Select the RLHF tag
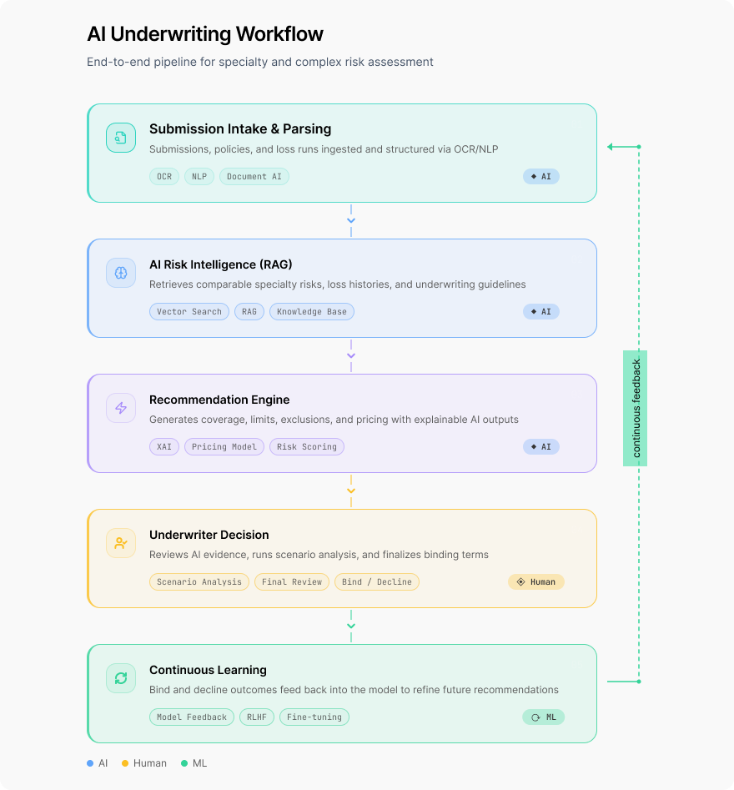 (x=257, y=717)
